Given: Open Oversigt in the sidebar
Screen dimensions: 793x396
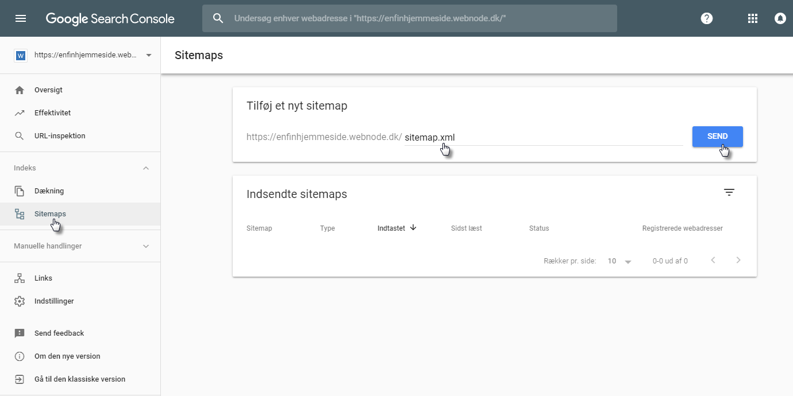Looking at the screenshot, I should pos(48,90).
